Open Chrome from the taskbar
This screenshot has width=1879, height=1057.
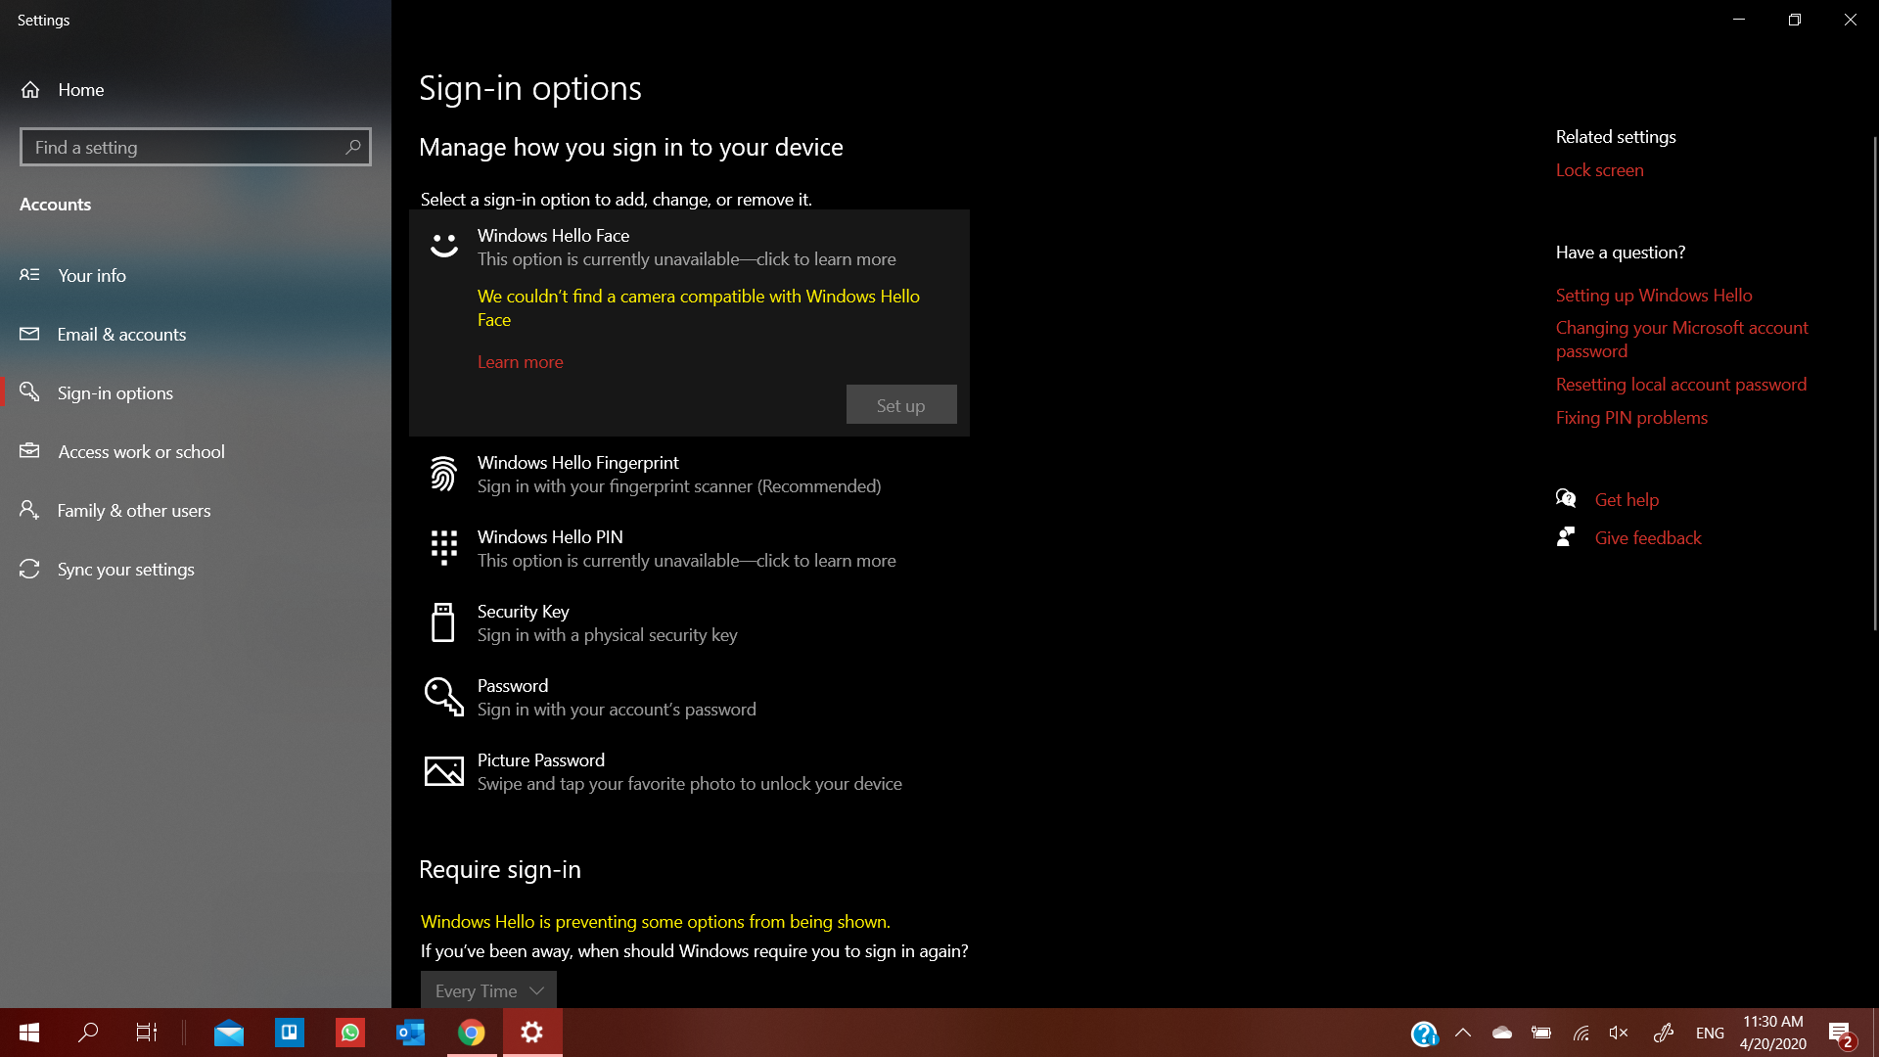[472, 1033]
